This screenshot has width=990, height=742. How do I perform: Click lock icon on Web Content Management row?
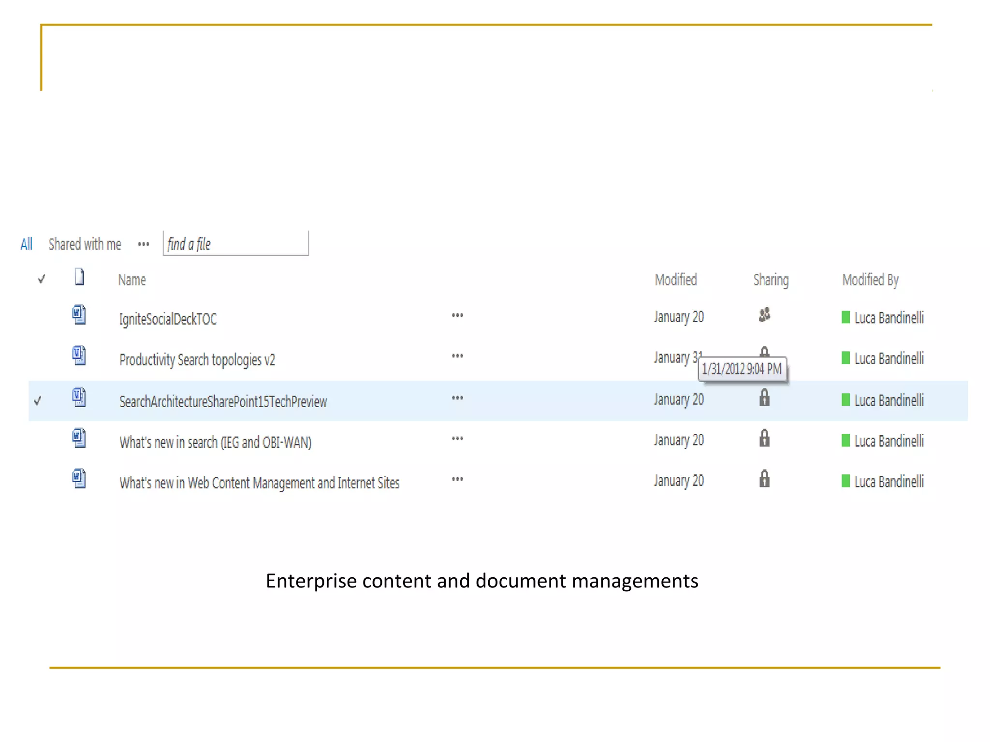764,479
